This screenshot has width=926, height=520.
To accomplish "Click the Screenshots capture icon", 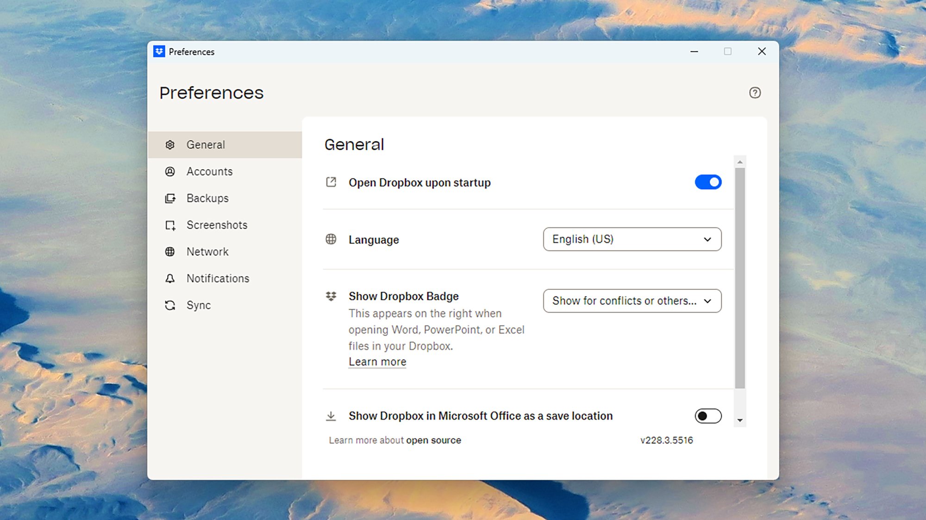I will tap(170, 225).
